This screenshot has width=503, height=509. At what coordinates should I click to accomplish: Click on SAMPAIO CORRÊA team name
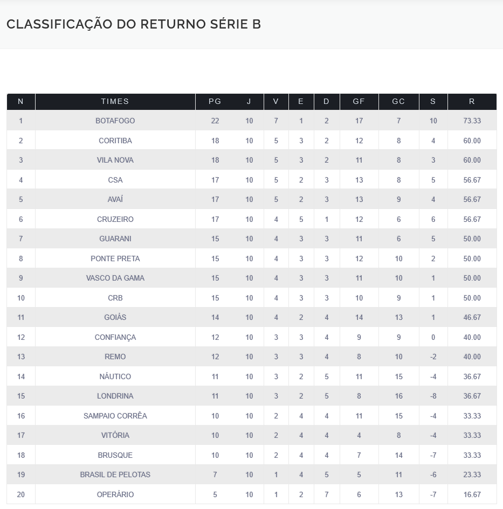coord(115,416)
